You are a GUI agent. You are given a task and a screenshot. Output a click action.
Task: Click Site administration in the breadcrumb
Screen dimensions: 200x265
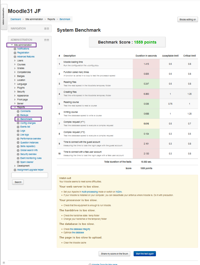point(34,19)
